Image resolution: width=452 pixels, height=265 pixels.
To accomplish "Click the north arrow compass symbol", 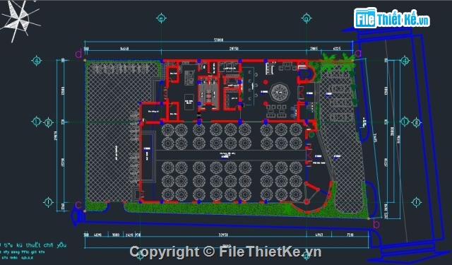I will (x=20, y=20).
